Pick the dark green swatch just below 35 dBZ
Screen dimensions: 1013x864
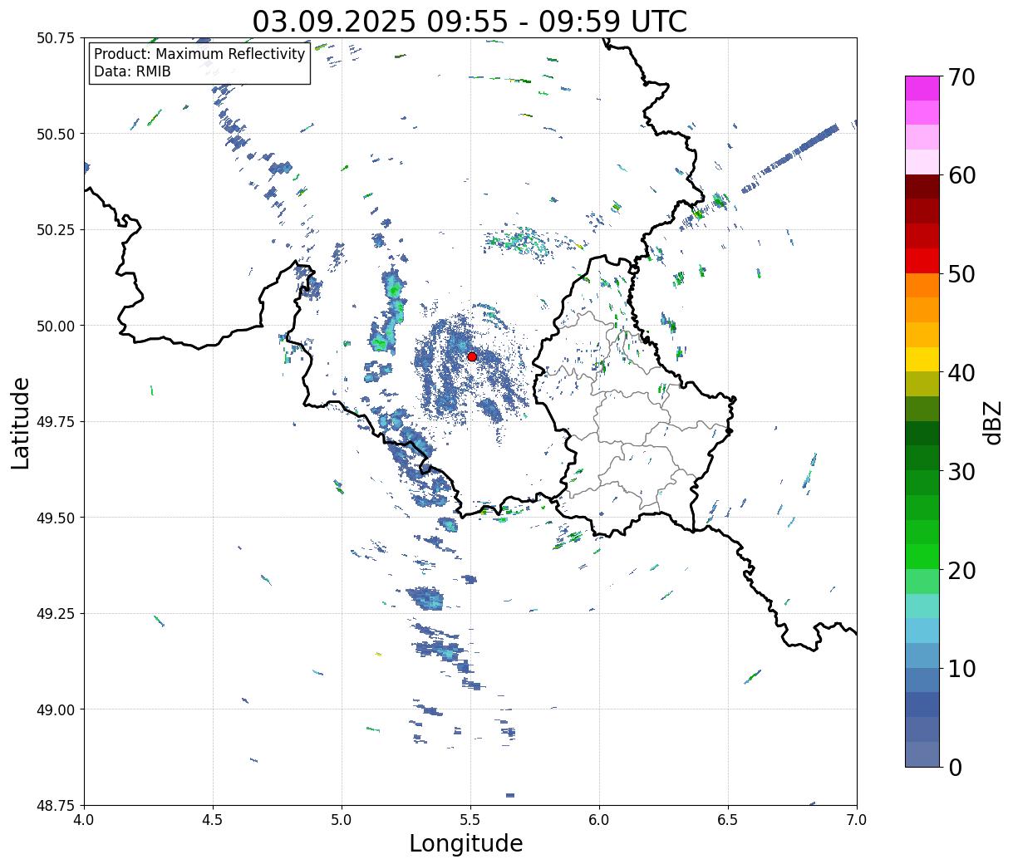coord(922,434)
